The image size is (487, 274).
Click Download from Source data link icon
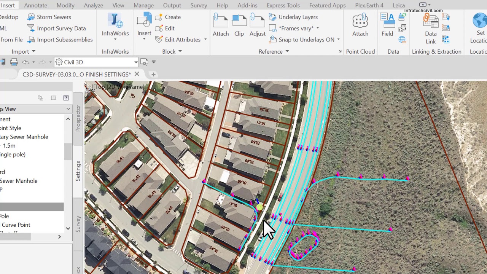pos(446,17)
